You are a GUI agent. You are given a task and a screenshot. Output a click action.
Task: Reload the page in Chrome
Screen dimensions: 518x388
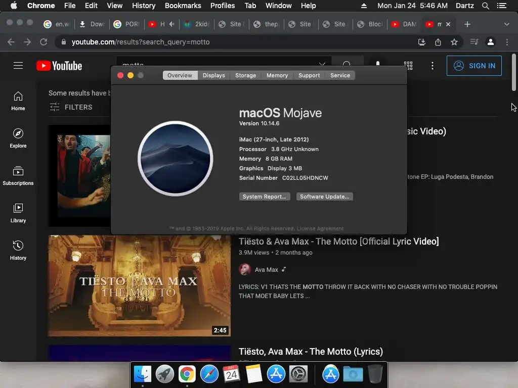tap(44, 42)
